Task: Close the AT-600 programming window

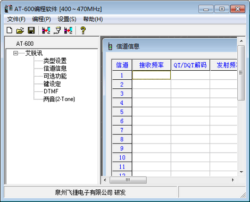Action: 238,9
